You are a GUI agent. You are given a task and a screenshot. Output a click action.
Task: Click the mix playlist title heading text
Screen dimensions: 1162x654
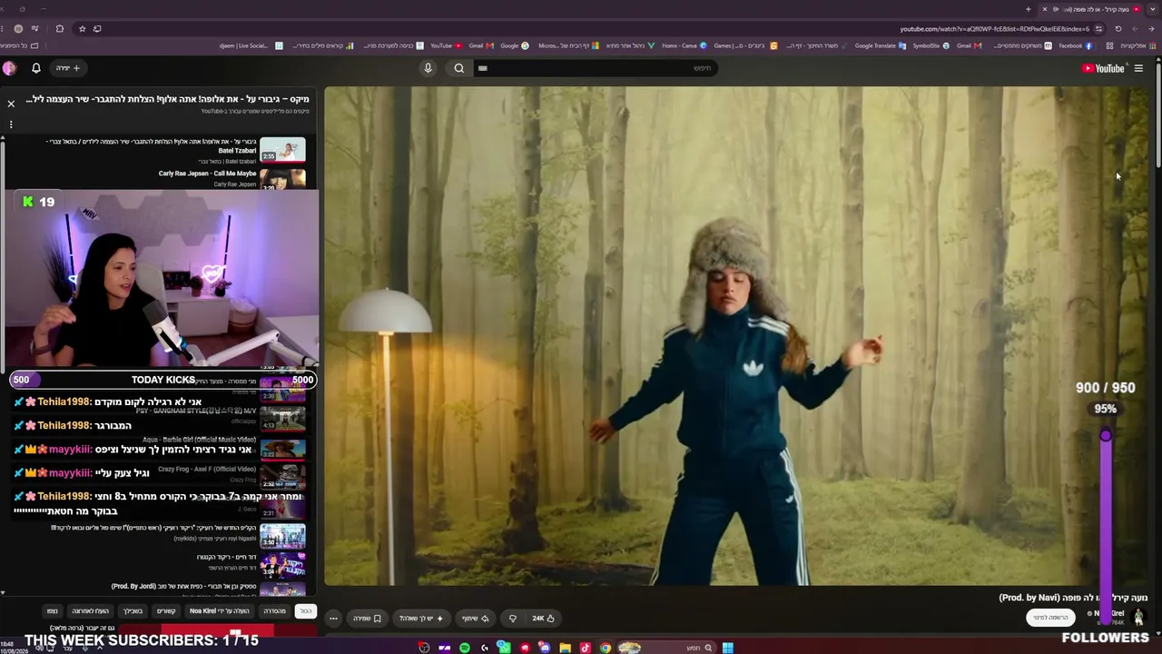pos(167,98)
